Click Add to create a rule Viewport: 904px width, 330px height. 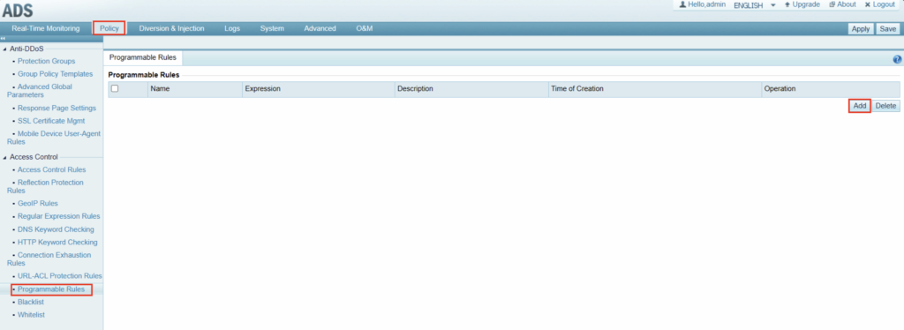coord(860,106)
